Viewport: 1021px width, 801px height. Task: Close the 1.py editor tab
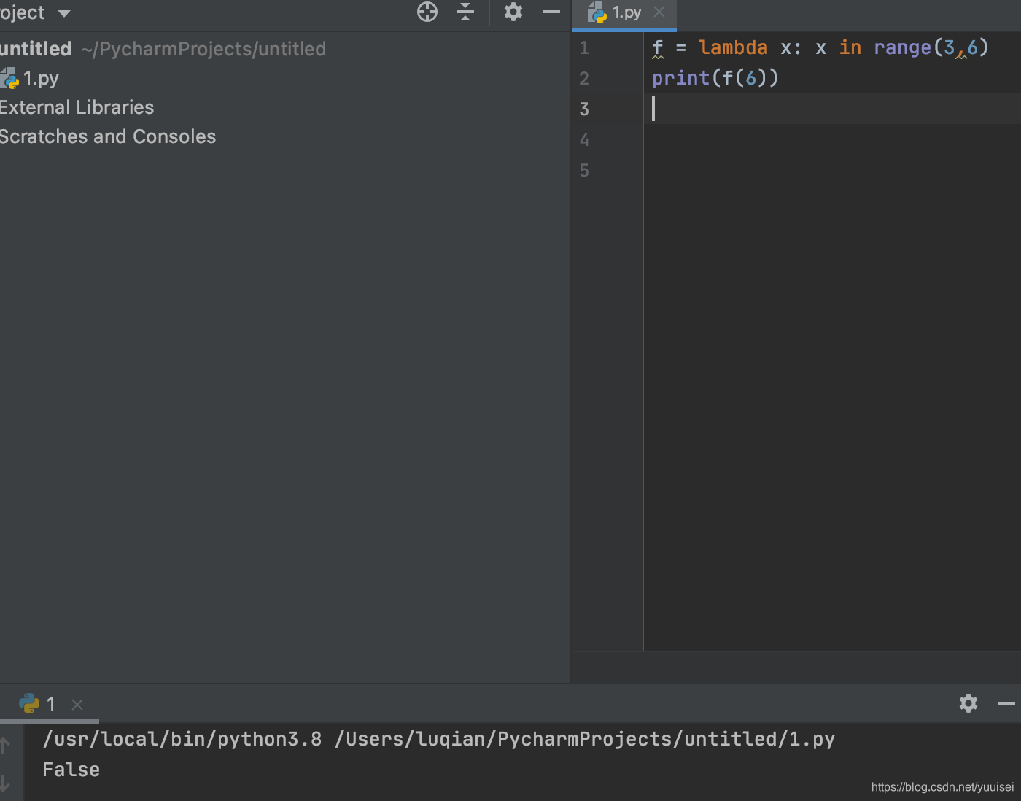659,12
